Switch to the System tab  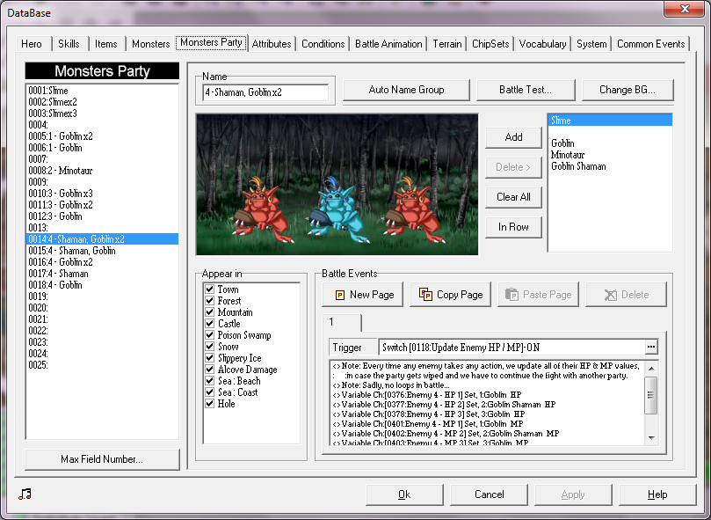[x=591, y=44]
